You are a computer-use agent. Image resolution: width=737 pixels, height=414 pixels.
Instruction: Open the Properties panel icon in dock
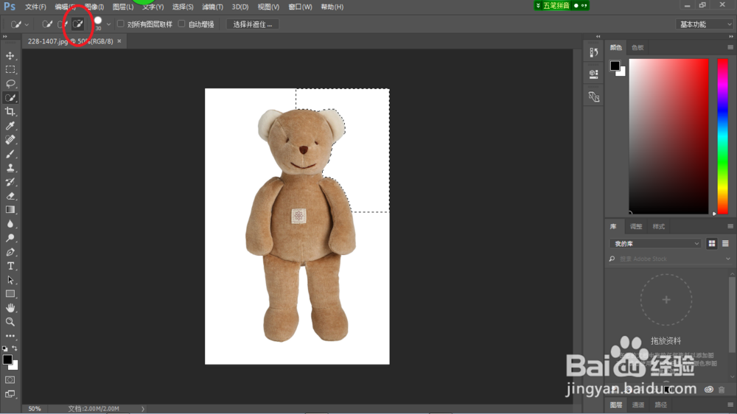coord(593,74)
